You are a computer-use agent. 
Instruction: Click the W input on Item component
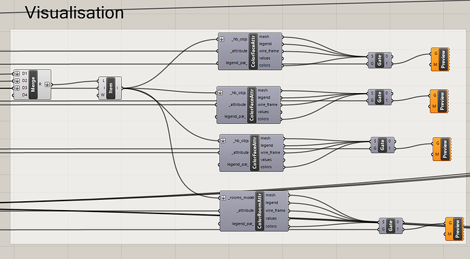pos(103,95)
